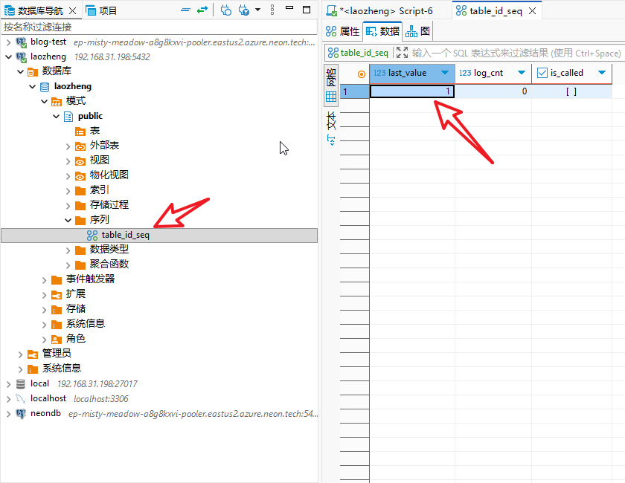
Task: Click the navigator view menu dots icon
Action: [272, 10]
